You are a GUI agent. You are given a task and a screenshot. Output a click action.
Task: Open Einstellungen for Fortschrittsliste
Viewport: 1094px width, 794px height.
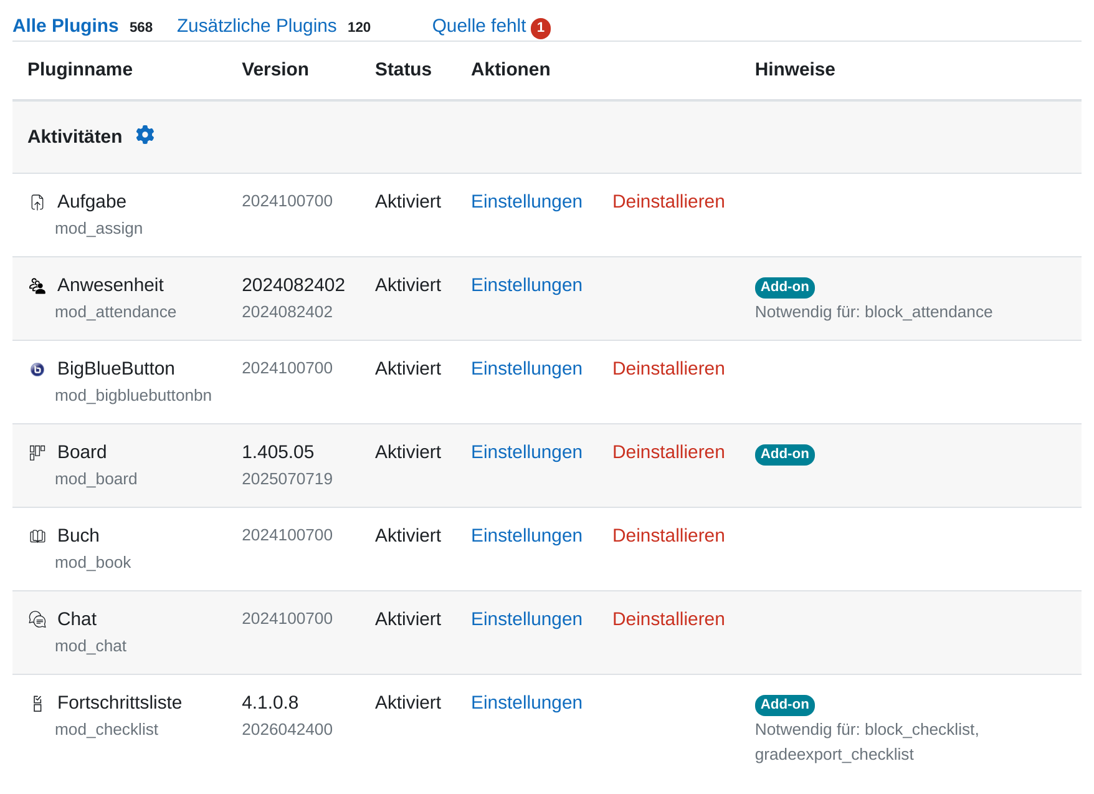click(526, 702)
